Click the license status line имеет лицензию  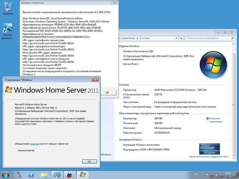click(x=45, y=68)
